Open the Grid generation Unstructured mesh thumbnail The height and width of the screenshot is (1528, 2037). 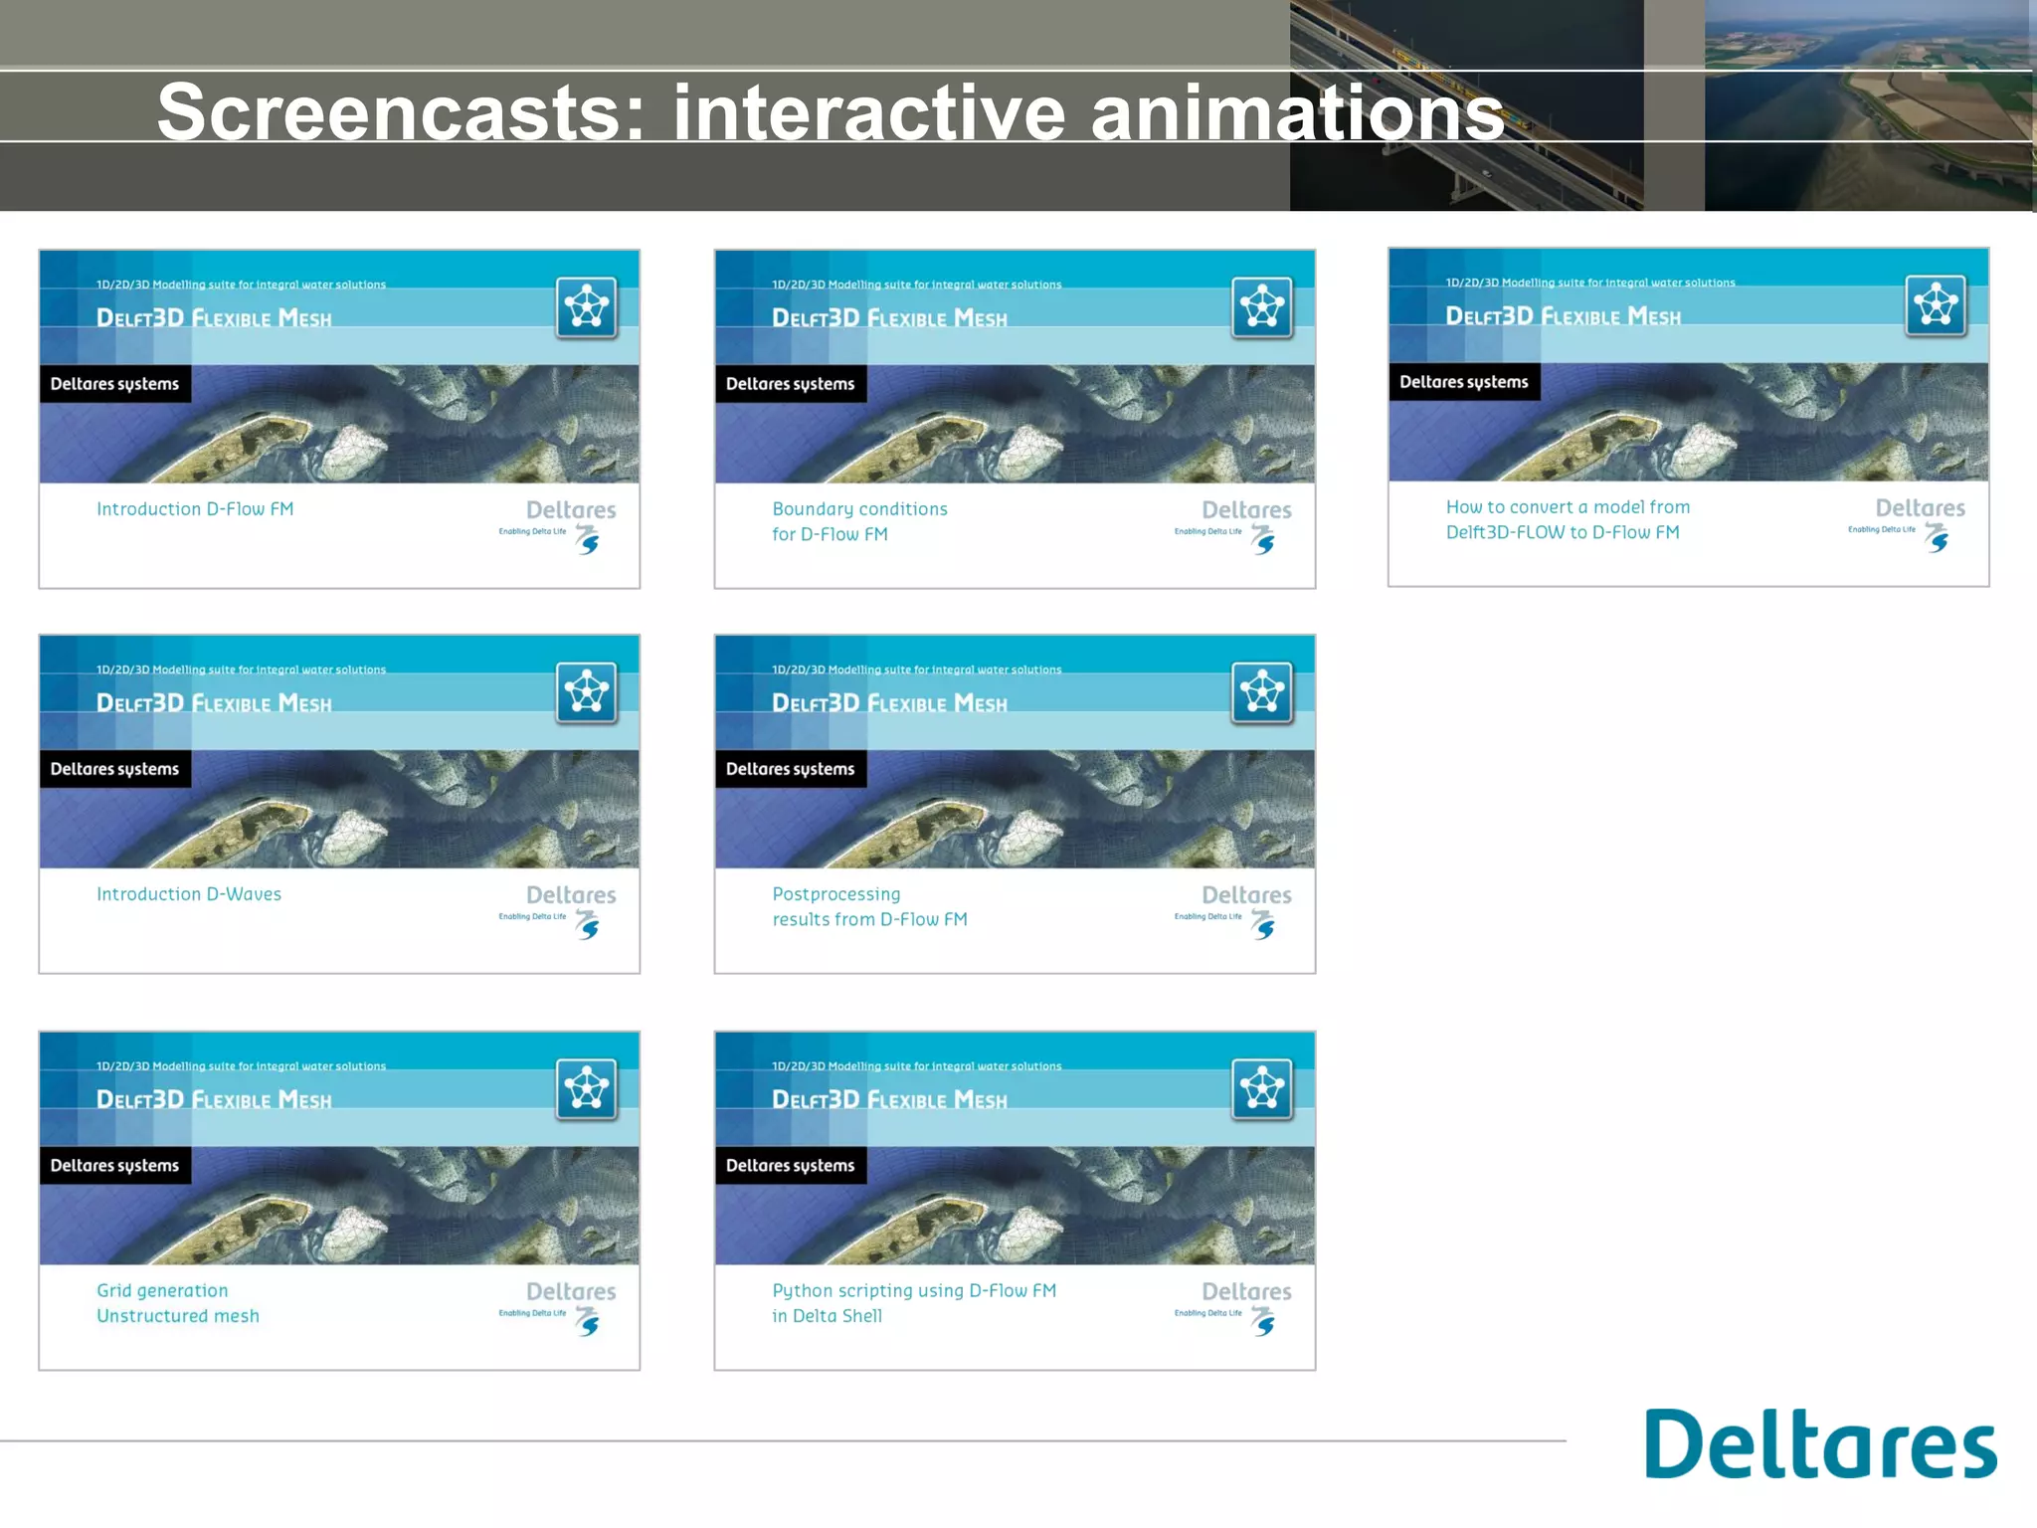coord(339,1201)
